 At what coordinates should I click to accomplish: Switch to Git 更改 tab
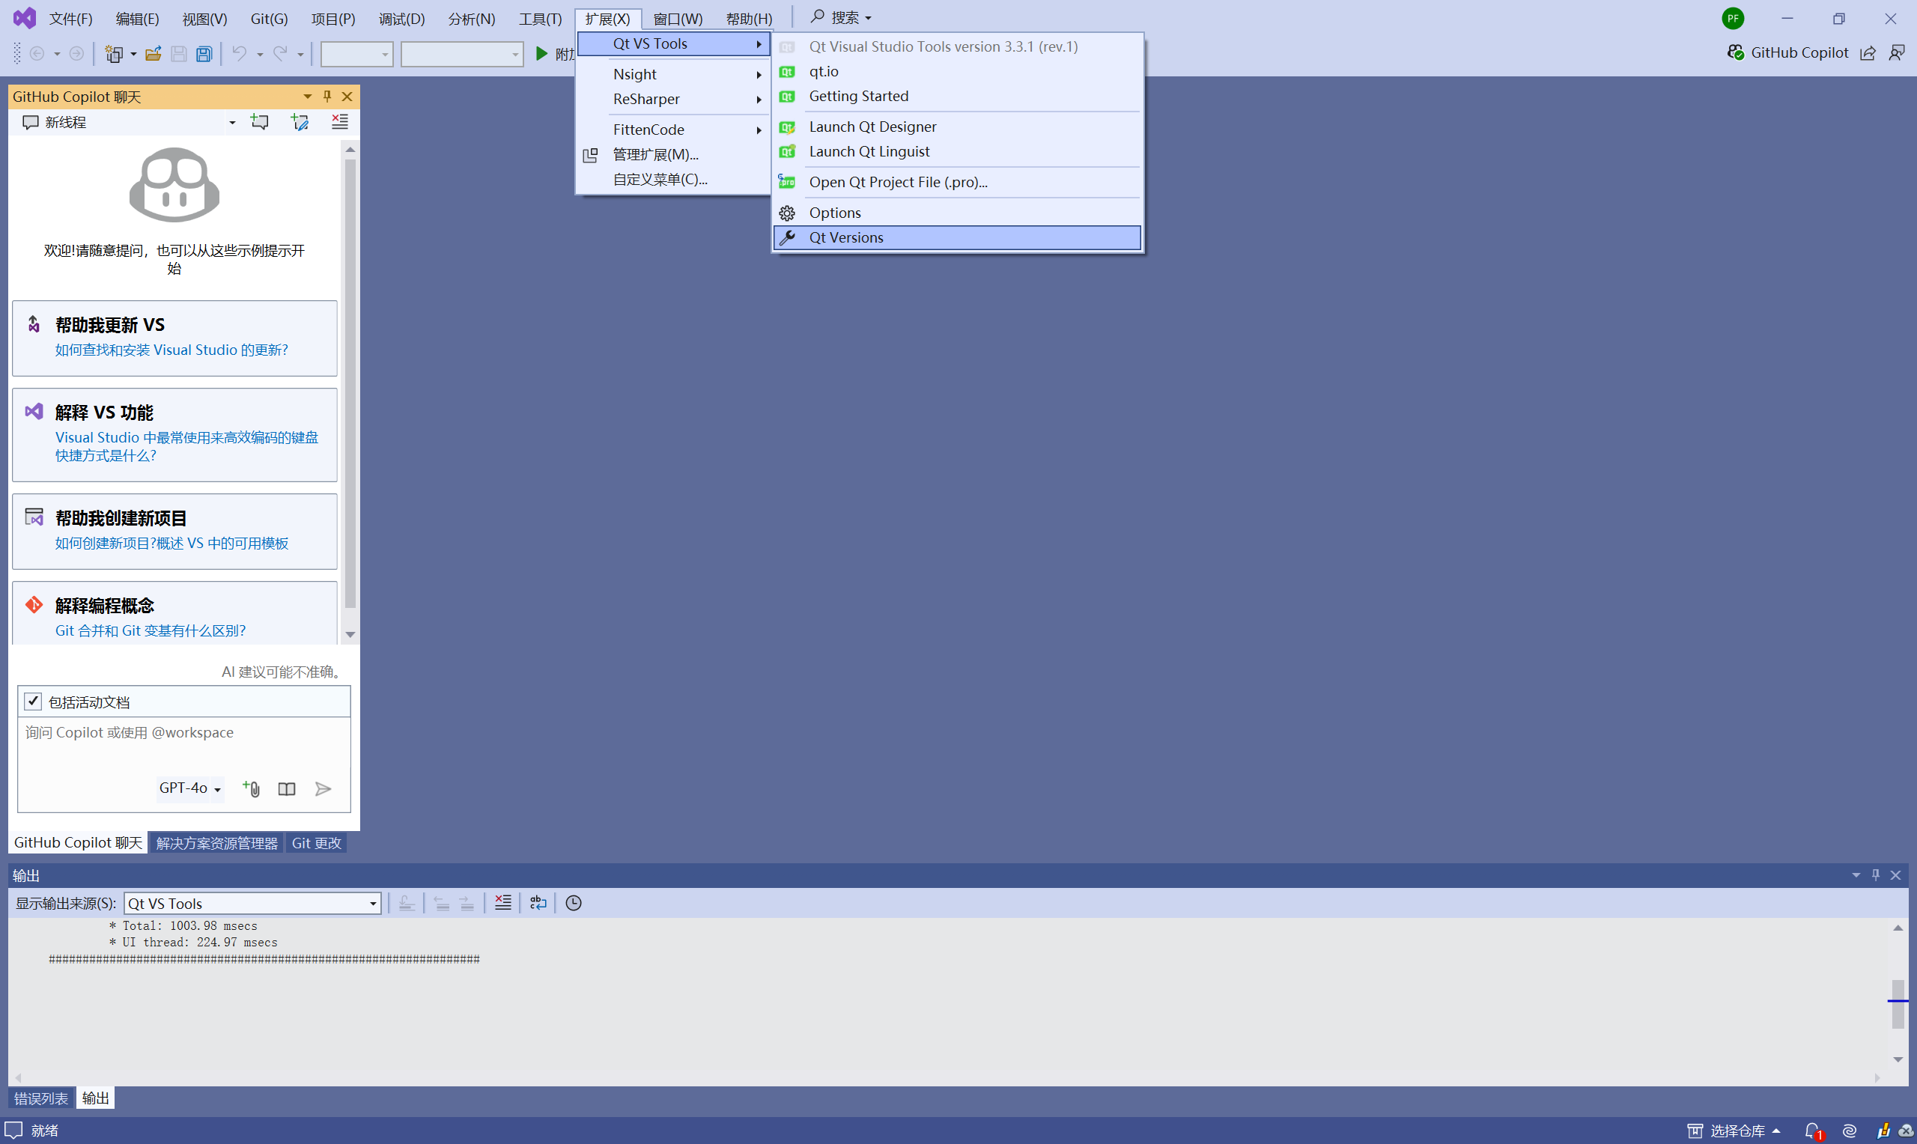point(316,842)
